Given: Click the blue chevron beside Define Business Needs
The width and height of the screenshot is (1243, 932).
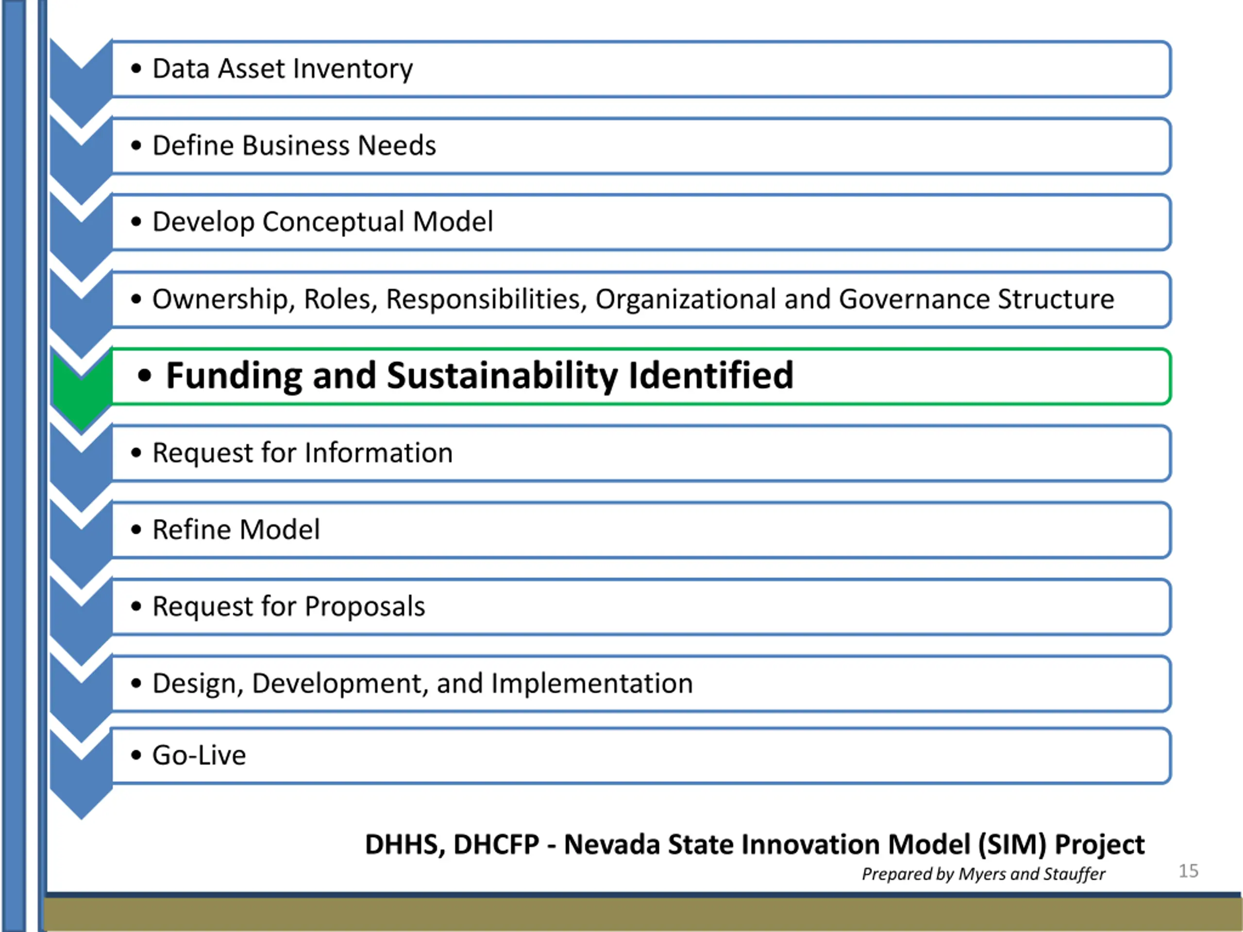Looking at the screenshot, I should click(82, 160).
